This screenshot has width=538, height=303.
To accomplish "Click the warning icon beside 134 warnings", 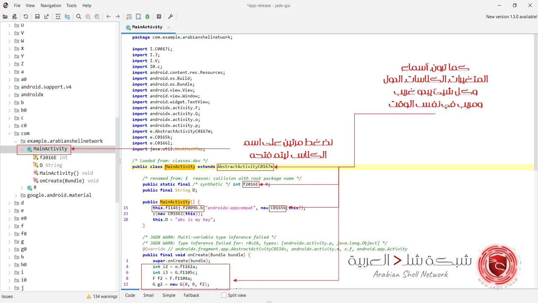I will point(89,296).
